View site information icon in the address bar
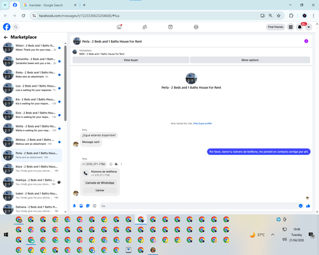 point(34,16)
